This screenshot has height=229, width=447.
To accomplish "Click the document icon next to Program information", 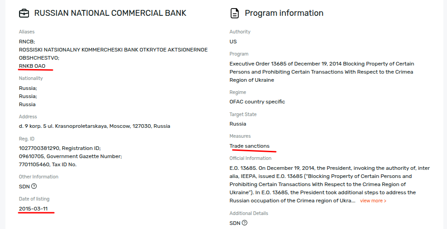I will point(235,13).
